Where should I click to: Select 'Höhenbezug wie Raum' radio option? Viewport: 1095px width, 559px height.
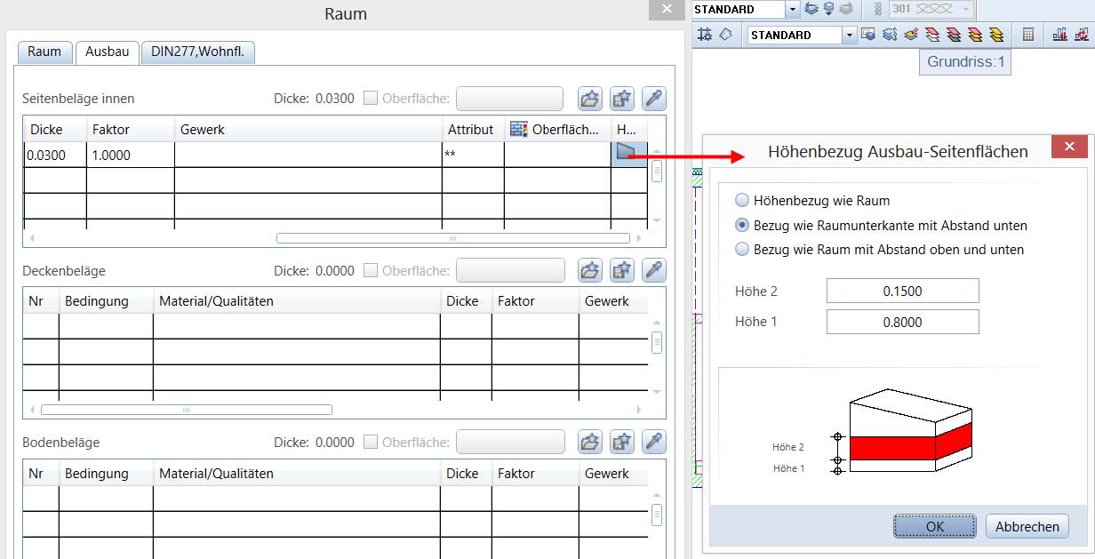(x=742, y=201)
